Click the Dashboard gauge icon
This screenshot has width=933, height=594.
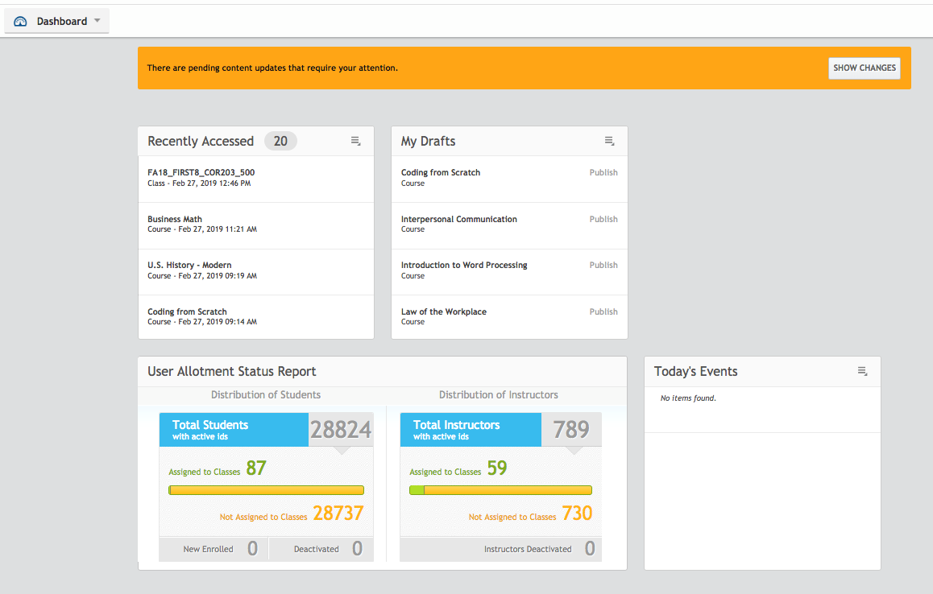click(x=20, y=22)
